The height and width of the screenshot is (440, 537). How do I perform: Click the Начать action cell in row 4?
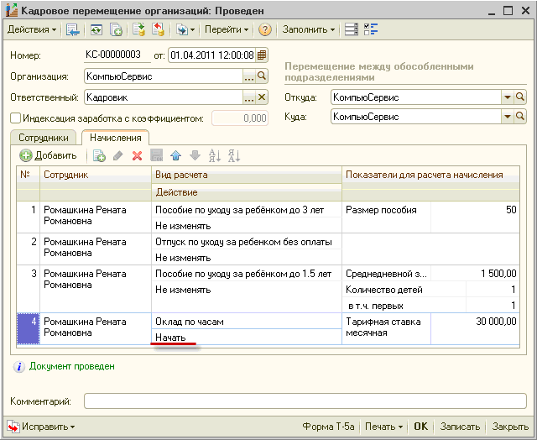click(x=247, y=338)
